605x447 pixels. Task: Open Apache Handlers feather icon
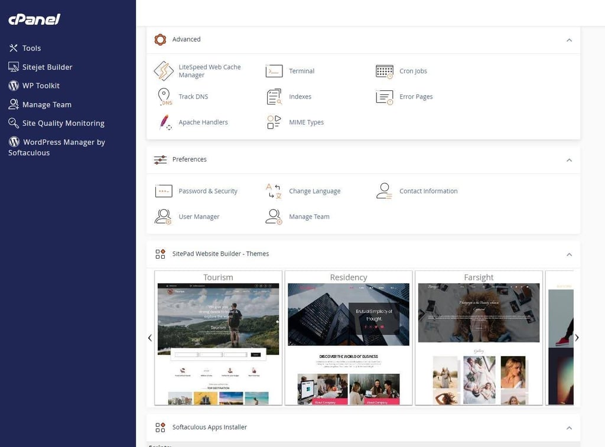pyautogui.click(x=165, y=122)
